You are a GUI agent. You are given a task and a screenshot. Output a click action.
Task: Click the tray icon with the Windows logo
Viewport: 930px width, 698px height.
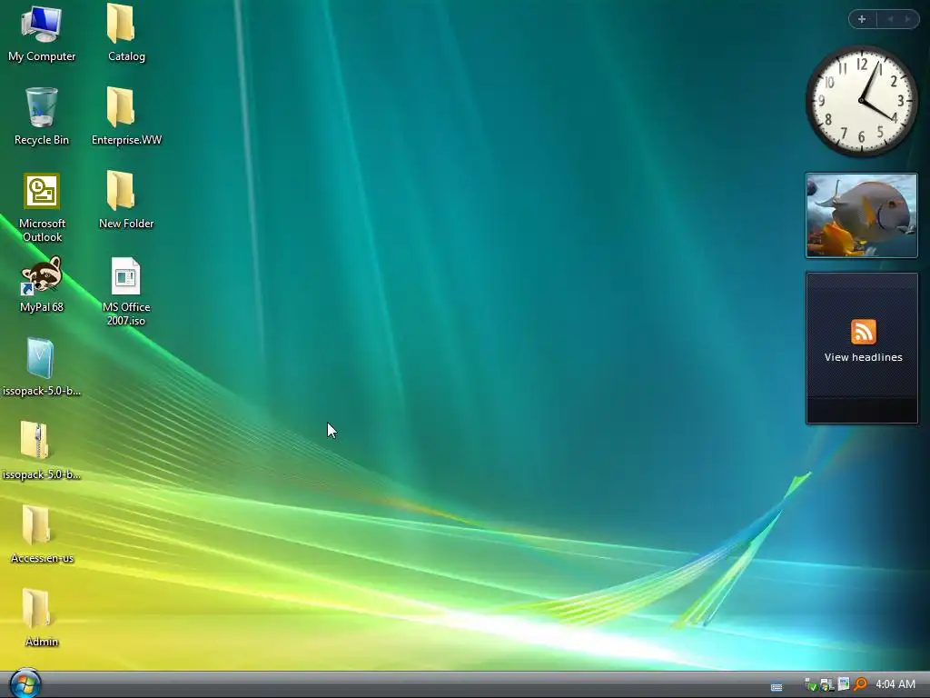pos(826,685)
